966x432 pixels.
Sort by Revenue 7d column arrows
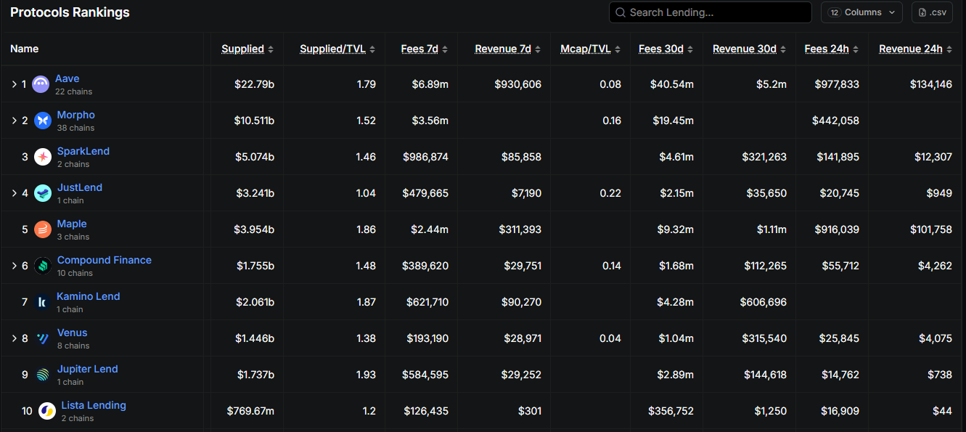click(538, 49)
